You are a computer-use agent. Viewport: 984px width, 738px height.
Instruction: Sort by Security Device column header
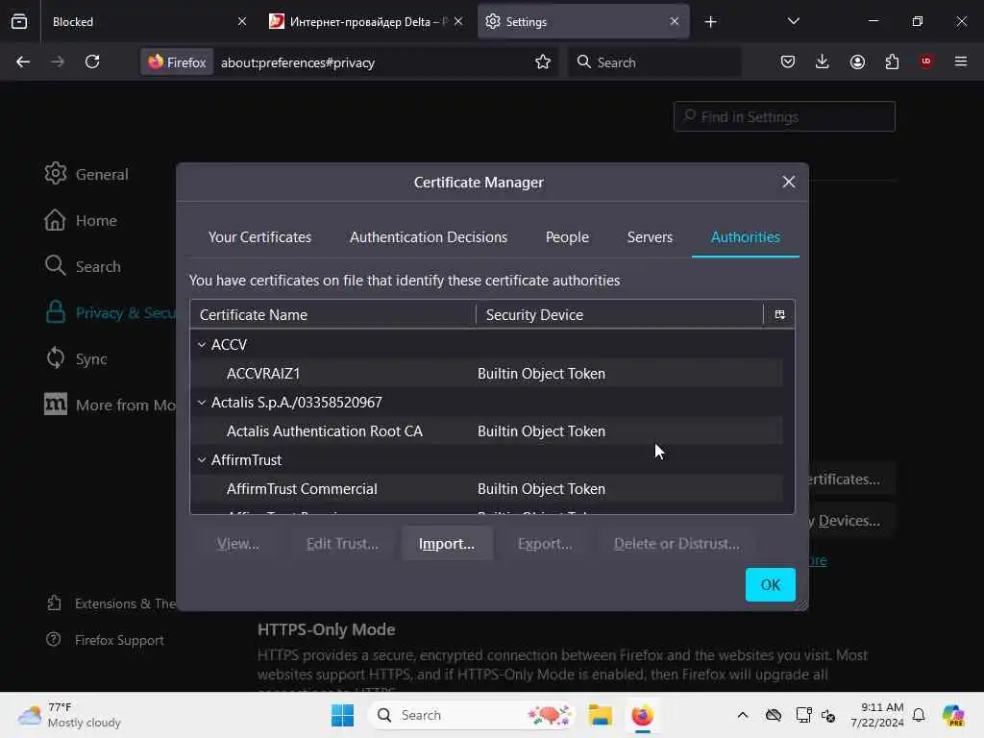620,314
